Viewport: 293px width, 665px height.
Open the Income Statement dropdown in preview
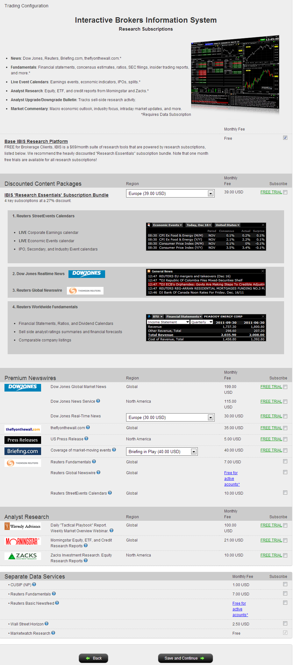(x=168, y=322)
